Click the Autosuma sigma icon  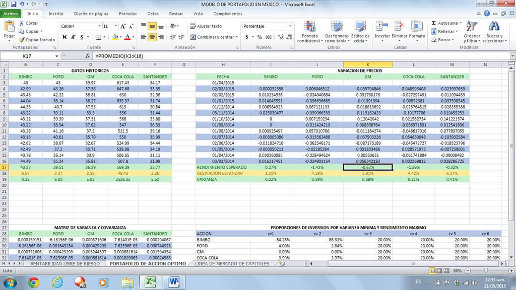pos(434,23)
